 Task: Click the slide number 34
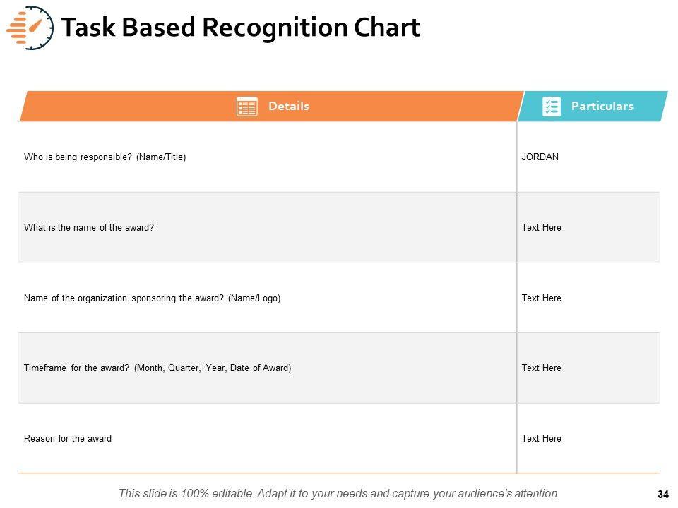click(x=662, y=495)
